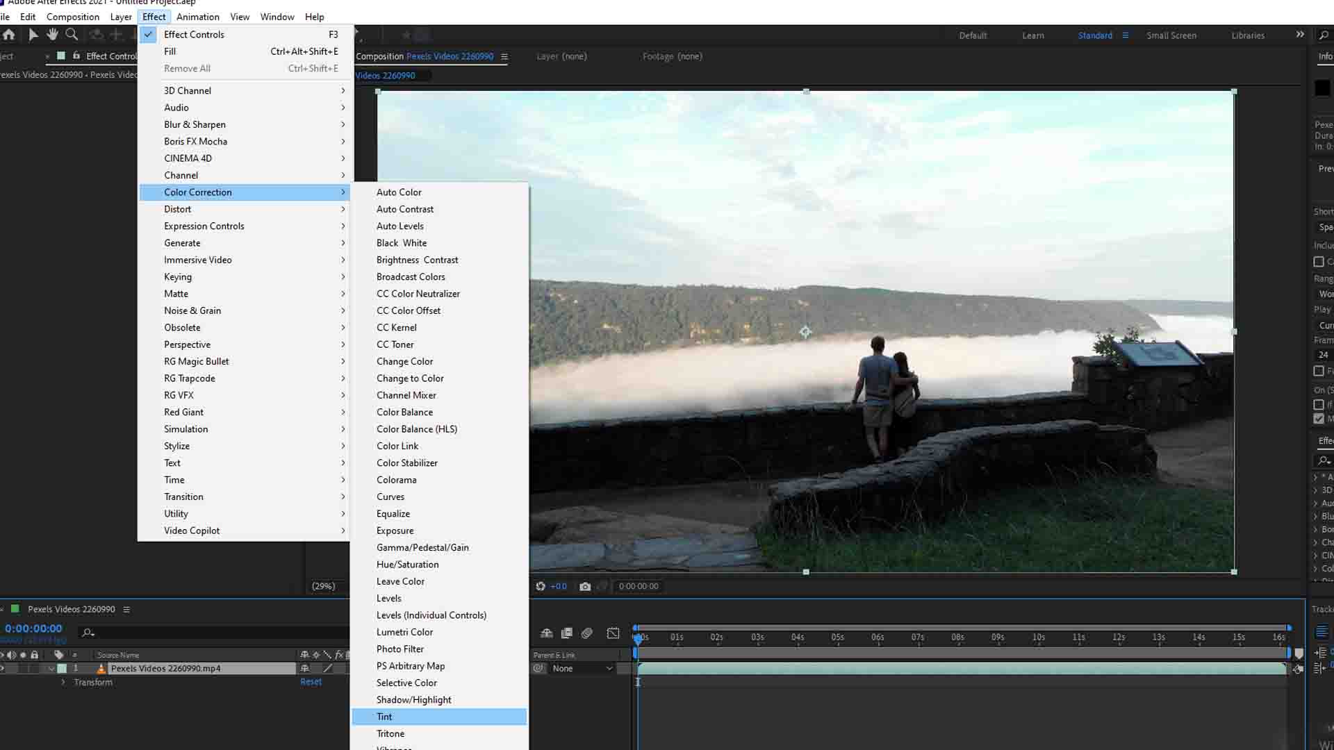Click 05s mark on time ruler
Image resolution: width=1334 pixels, height=750 pixels.
click(838, 637)
